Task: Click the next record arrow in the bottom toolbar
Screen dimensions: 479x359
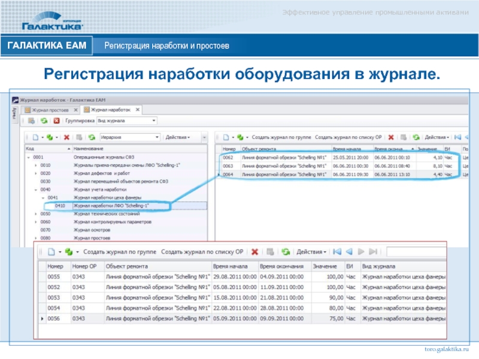Action: coord(362,252)
